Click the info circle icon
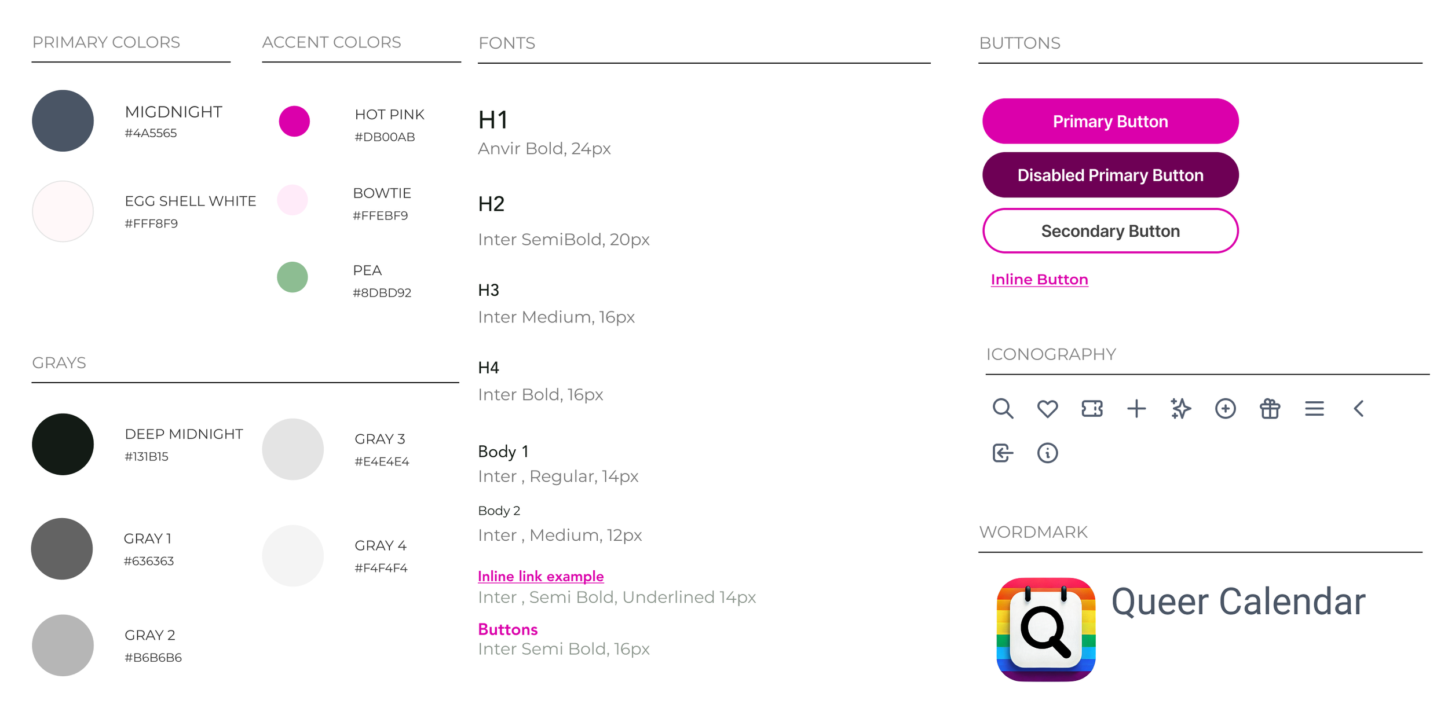Viewport: 1448px width, 726px height. pyautogui.click(x=1047, y=453)
